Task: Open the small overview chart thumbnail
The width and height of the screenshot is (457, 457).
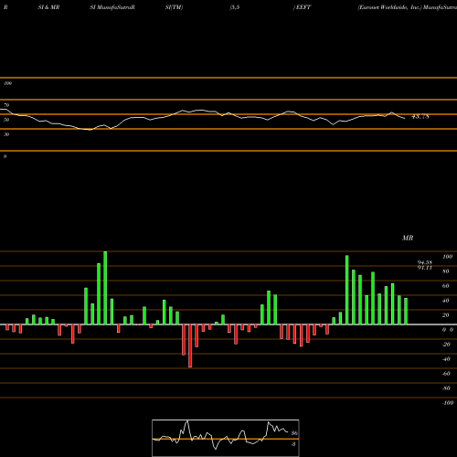Action: pyautogui.click(x=226, y=438)
